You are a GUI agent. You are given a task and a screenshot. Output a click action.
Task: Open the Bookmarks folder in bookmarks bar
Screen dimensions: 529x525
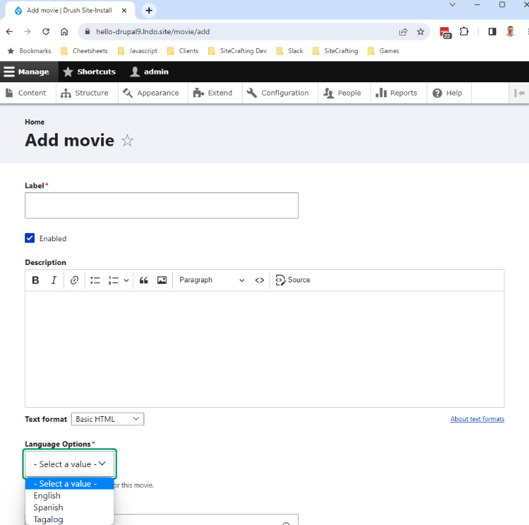(x=29, y=51)
